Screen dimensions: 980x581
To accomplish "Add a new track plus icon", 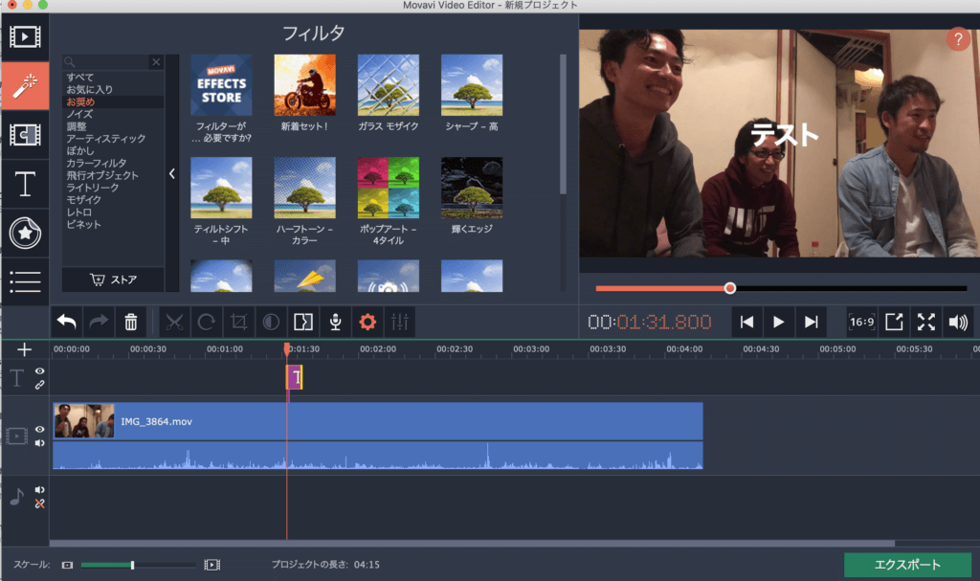I will (24, 349).
